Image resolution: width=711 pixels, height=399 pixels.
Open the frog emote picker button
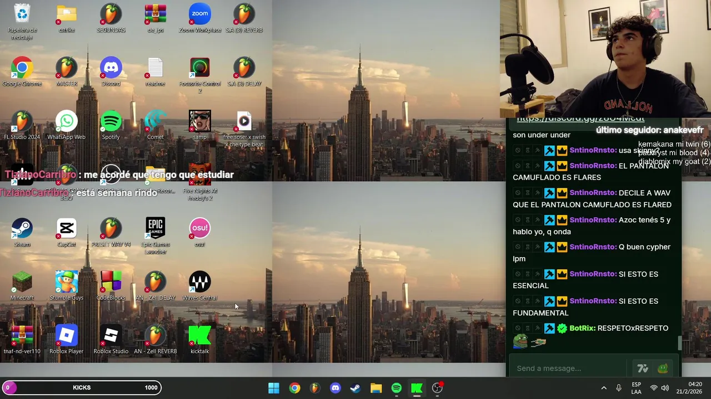click(663, 369)
